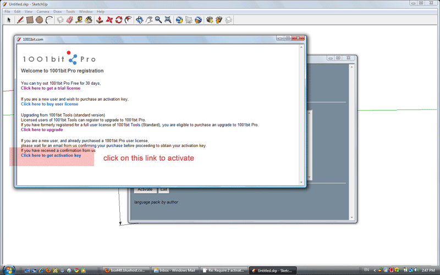This screenshot has width=440, height=275.
Task: Select the Pan hand tool
Action: tap(149, 20)
